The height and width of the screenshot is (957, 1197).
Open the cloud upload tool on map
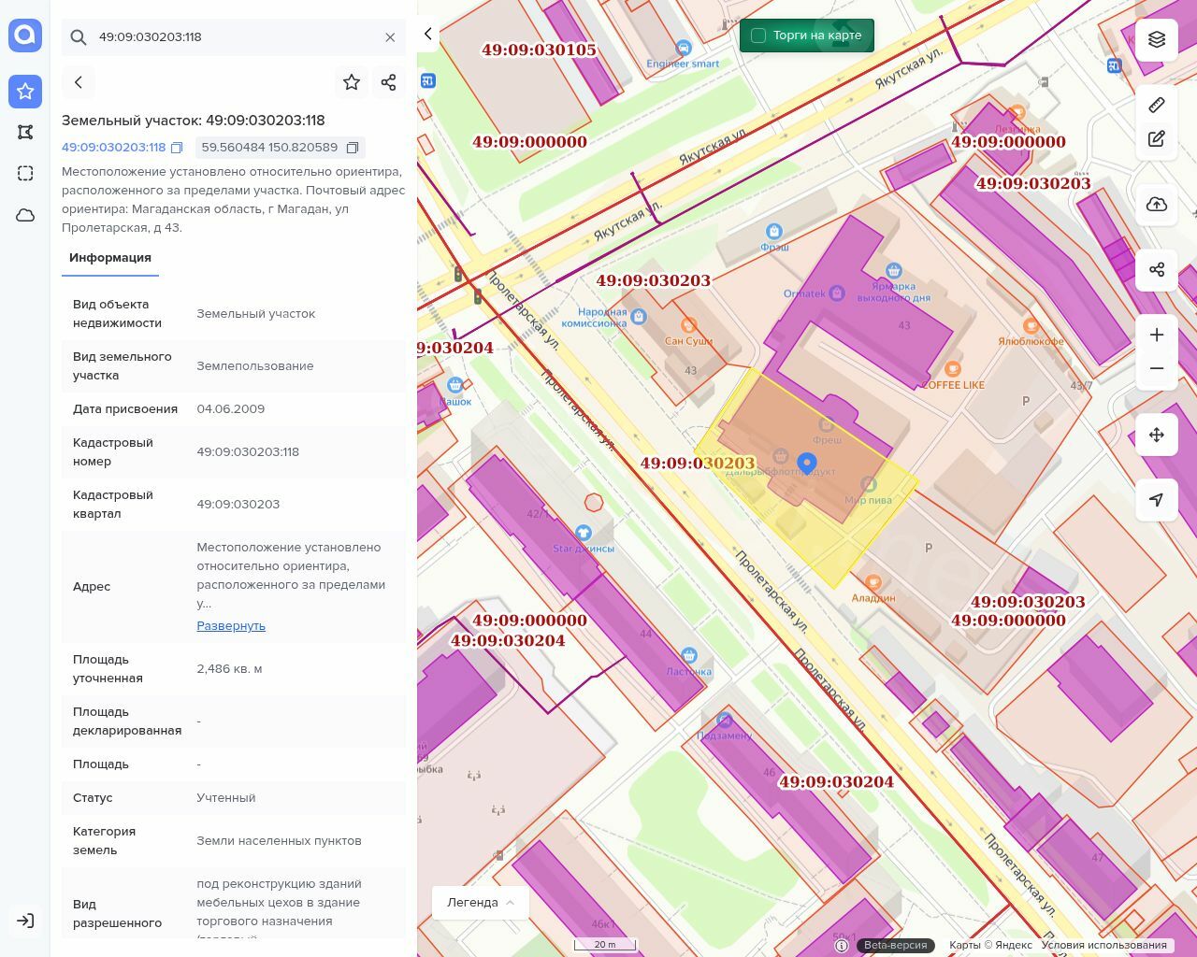pos(1157,205)
